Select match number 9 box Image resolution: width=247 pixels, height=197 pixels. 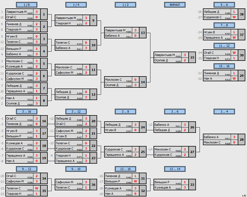93,20
